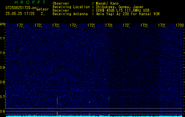Click the 1.1 frequency axis label
The image size is (185, 117).
pyautogui.click(x=2, y=38)
